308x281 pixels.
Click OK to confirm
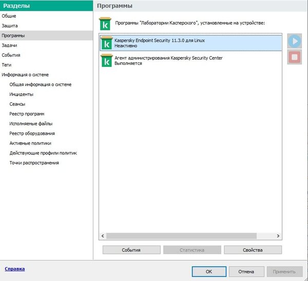click(x=209, y=272)
